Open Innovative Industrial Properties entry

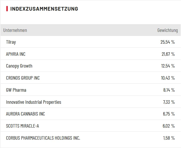34,102
